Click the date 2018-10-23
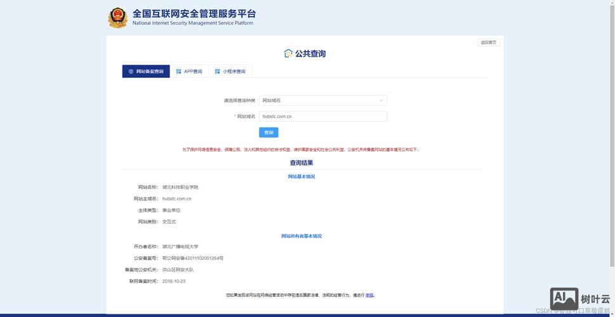615x317 pixels. 174,281
